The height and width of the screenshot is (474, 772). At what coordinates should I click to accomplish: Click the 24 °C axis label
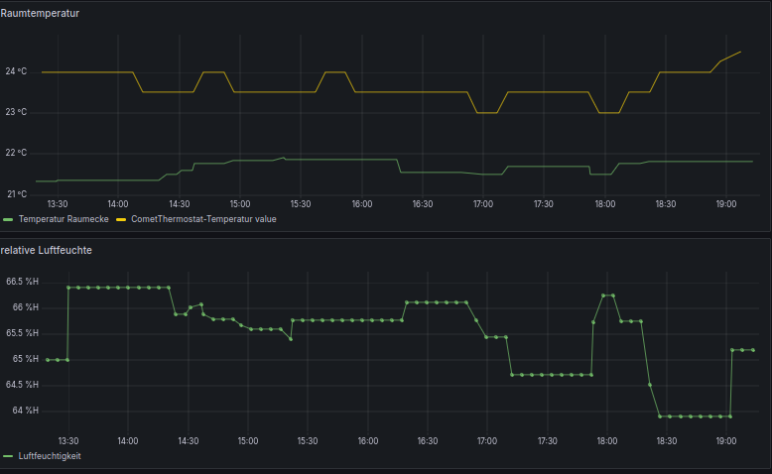[x=16, y=71]
